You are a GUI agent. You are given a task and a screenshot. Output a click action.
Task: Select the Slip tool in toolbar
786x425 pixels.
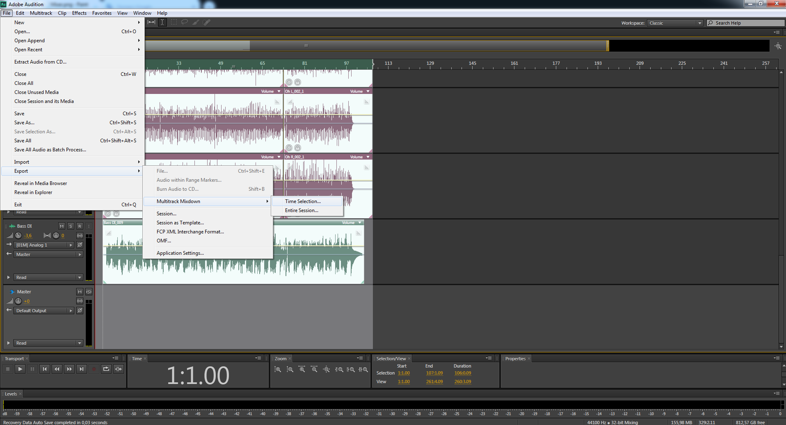coord(151,22)
